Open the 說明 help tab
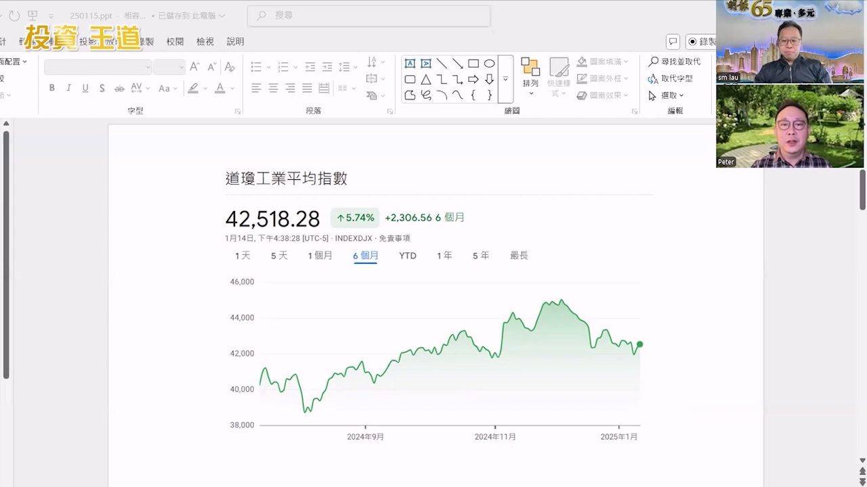This screenshot has height=487, width=867. click(x=235, y=41)
